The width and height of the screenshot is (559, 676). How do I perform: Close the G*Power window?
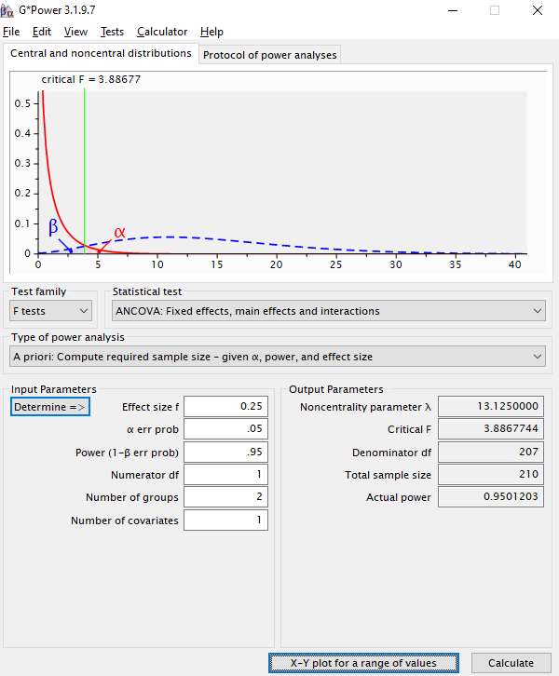537,10
